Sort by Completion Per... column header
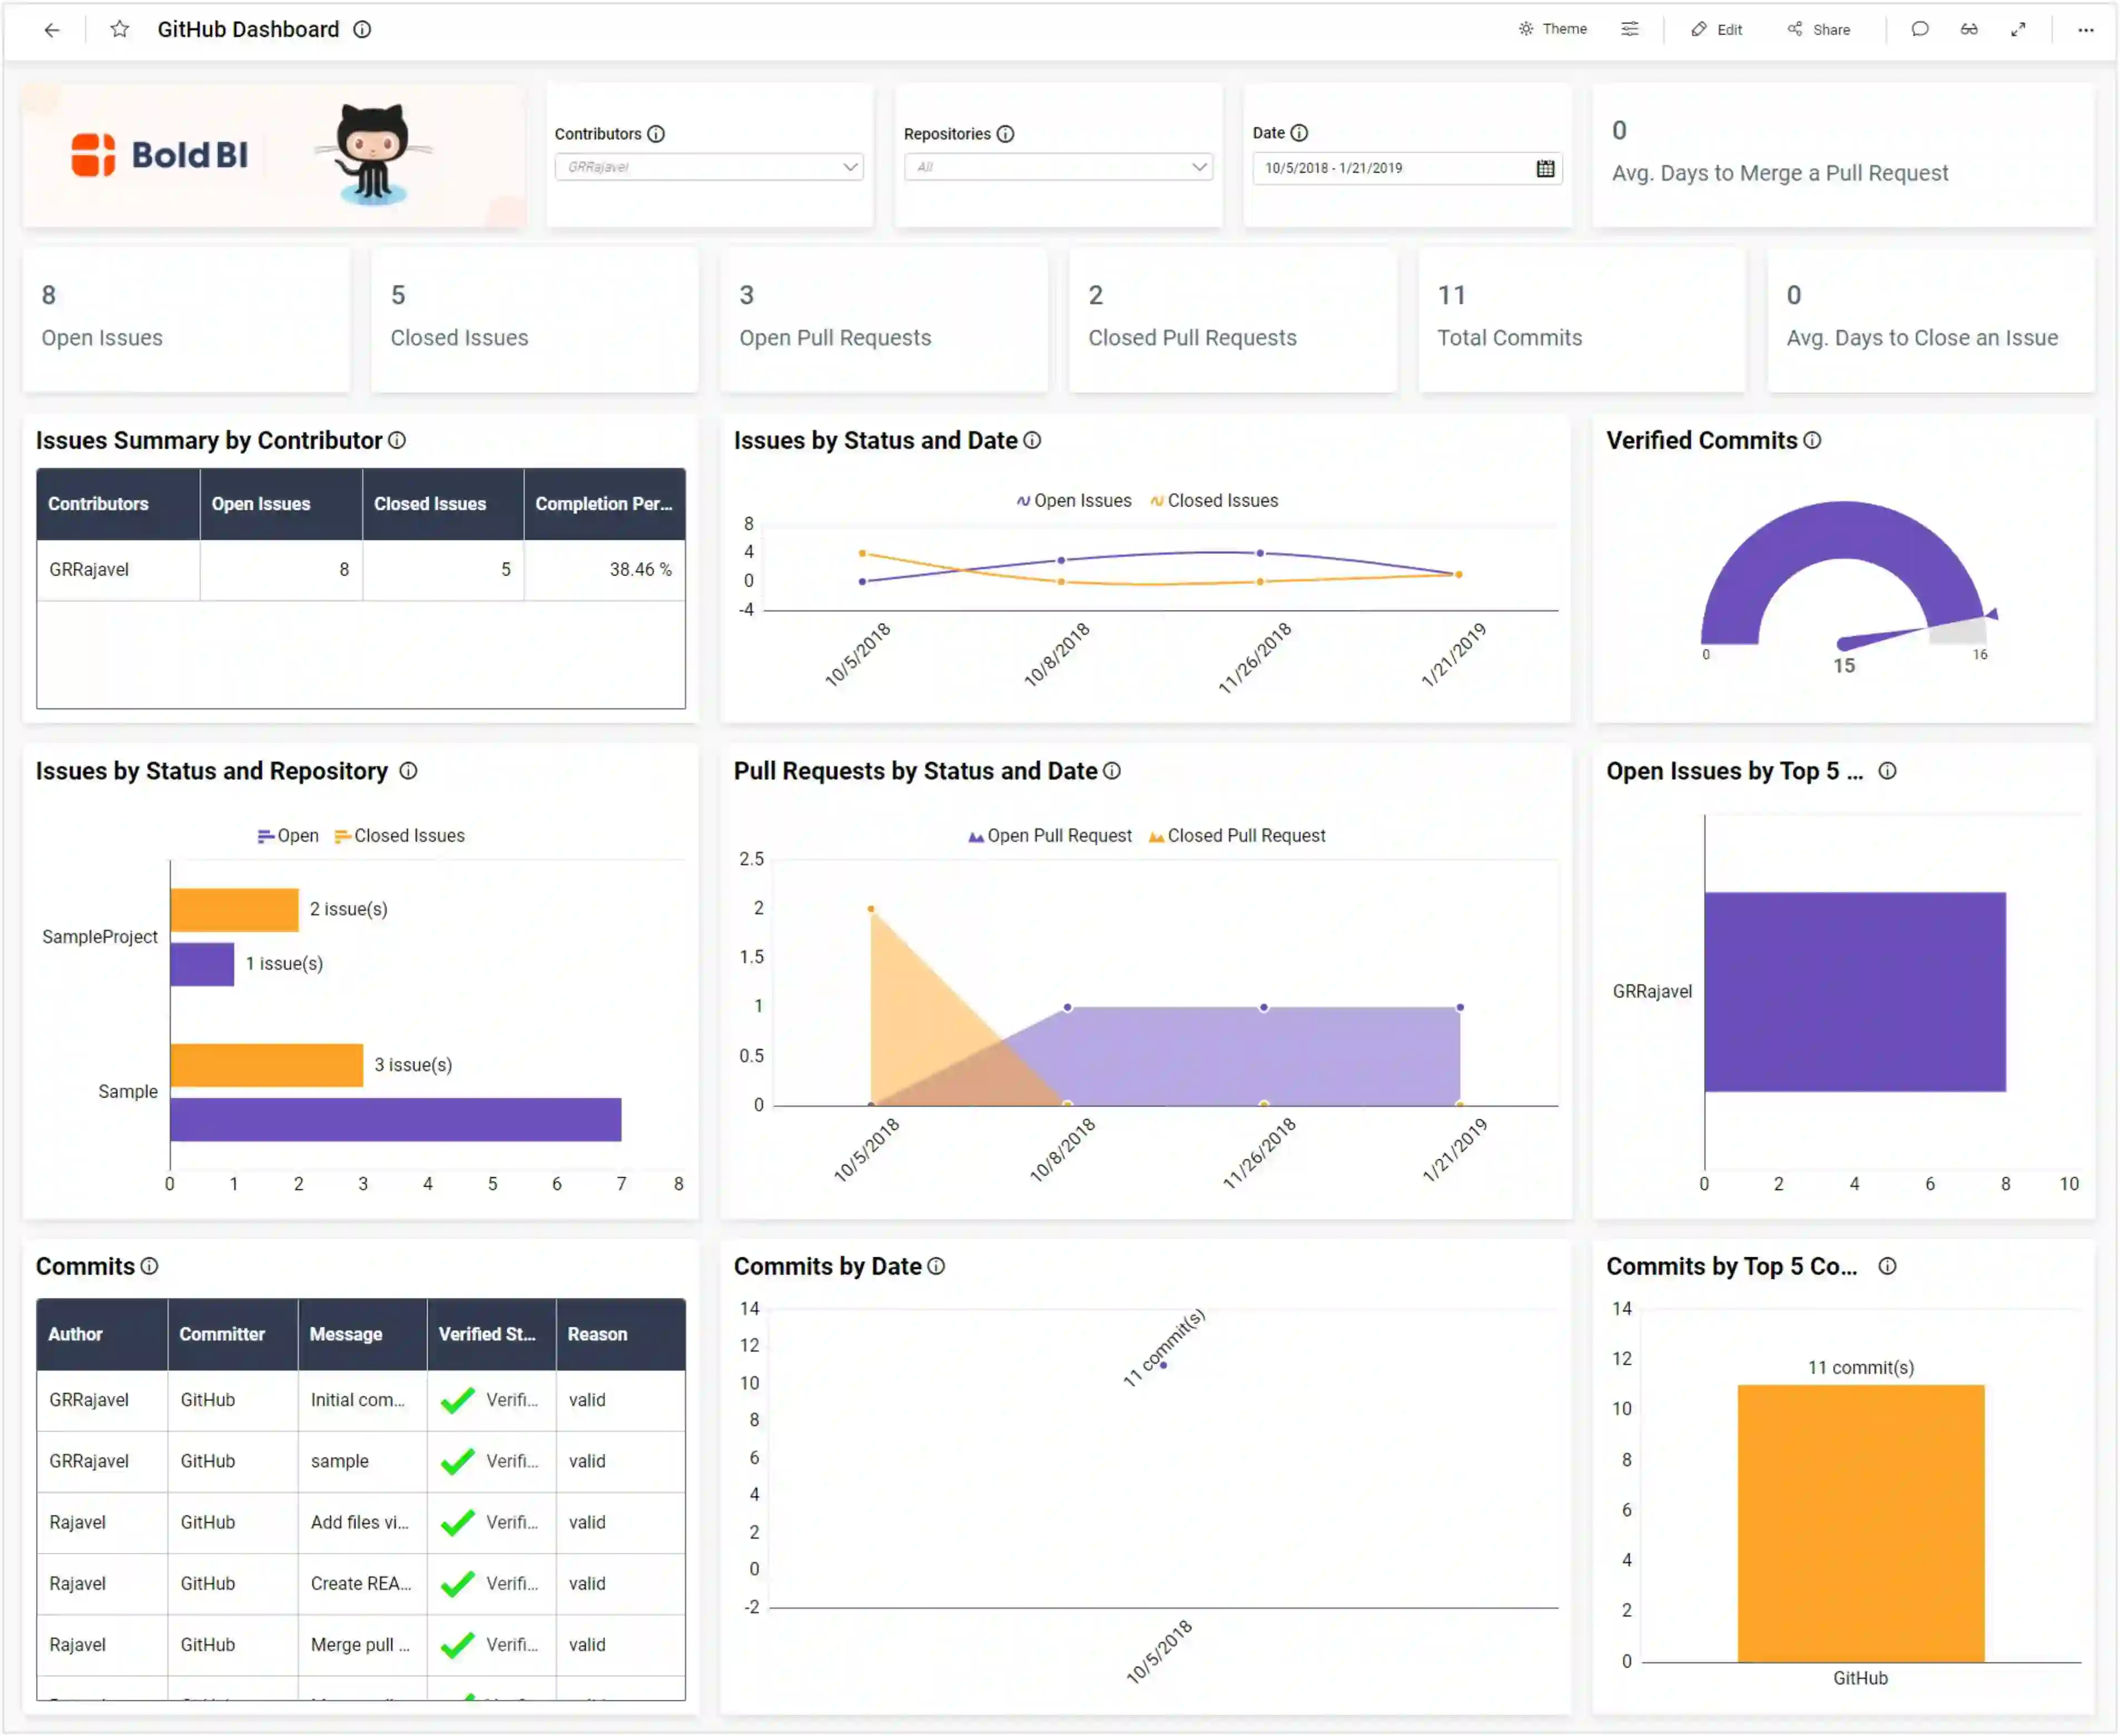 [605, 504]
